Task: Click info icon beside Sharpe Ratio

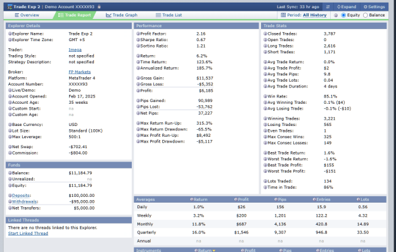Action: click(138, 40)
